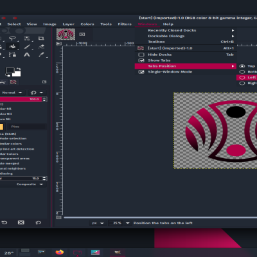Image resolution: width=257 pixels, height=257 pixels.
Task: Open the white background color swatch
Action: (17, 73)
